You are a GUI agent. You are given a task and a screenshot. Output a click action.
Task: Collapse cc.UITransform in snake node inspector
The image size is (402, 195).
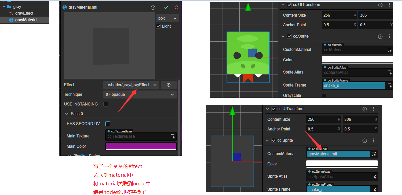click(283, 5)
